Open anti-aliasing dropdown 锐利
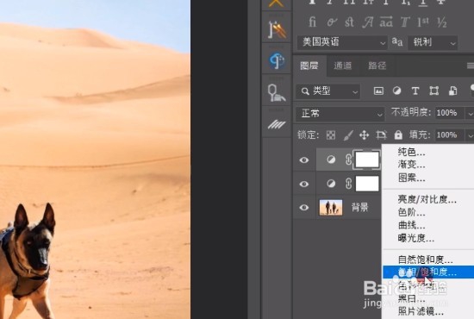Viewport: 474px width, 319px height. (x=433, y=42)
